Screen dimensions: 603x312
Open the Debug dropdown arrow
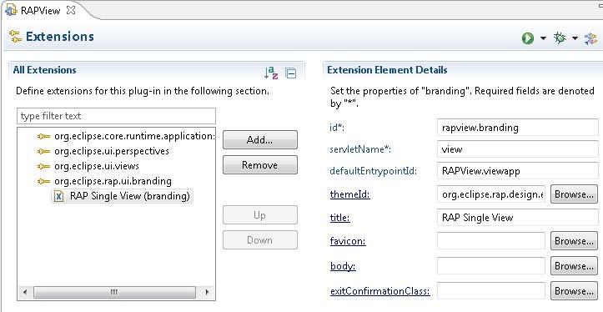point(575,38)
